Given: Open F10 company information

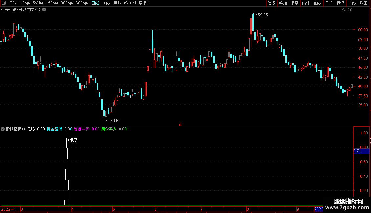Looking at the screenshot, I should click(329, 3).
